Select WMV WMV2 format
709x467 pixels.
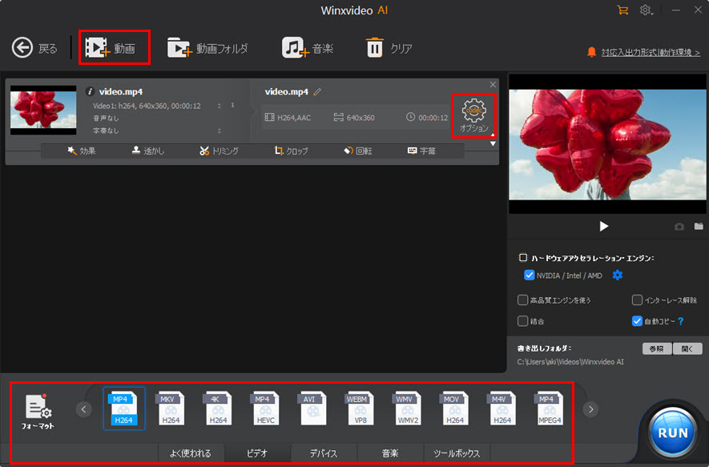click(x=408, y=409)
